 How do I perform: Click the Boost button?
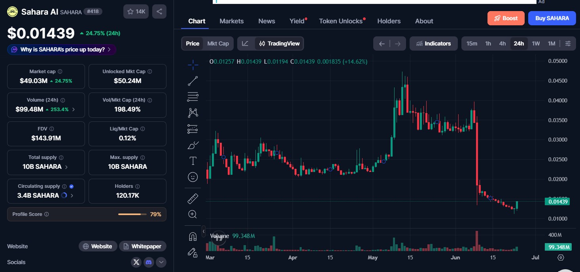(506, 18)
